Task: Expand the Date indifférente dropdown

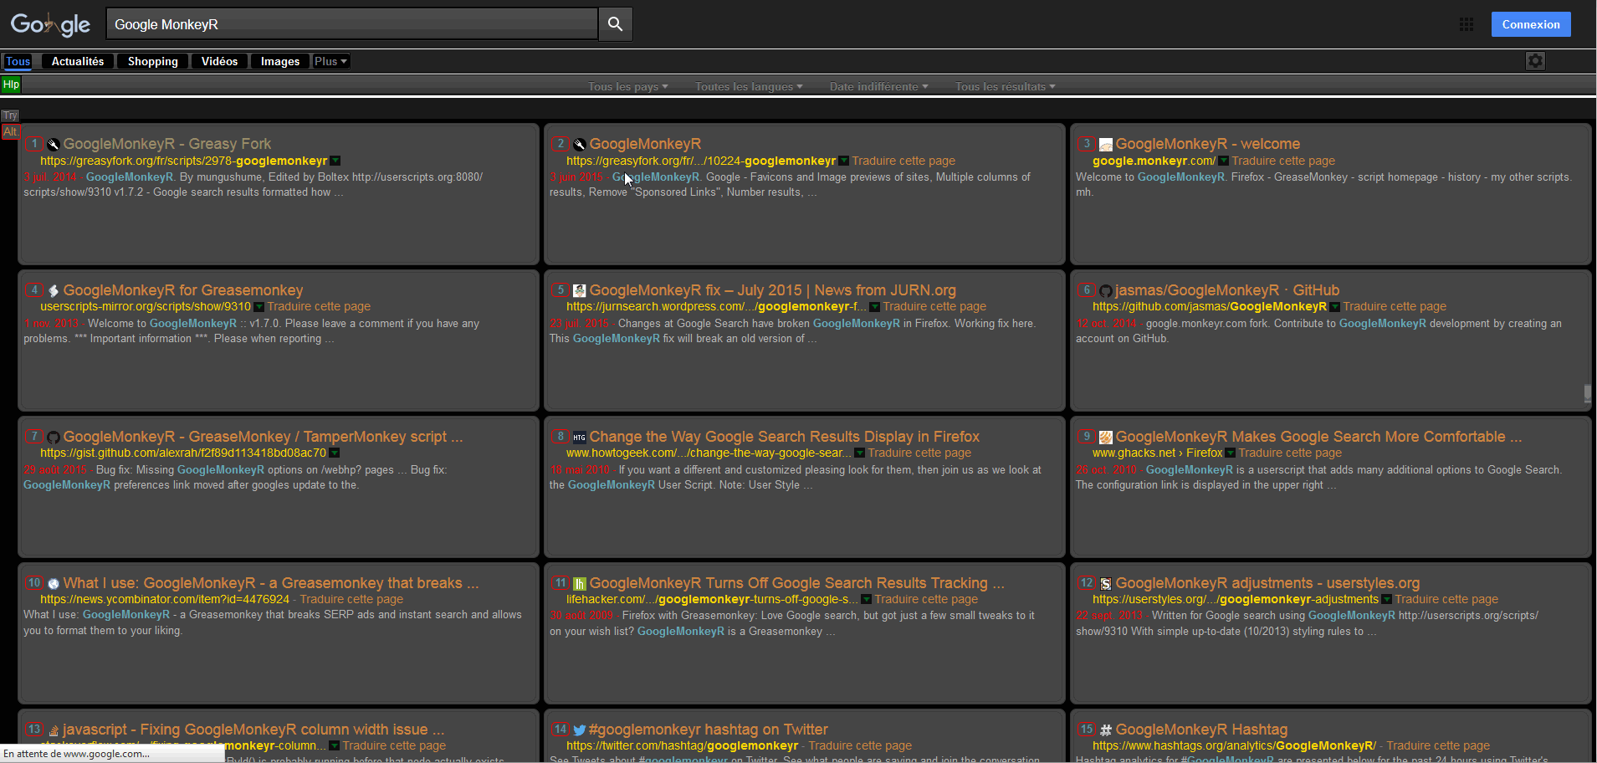Action: pos(878,86)
